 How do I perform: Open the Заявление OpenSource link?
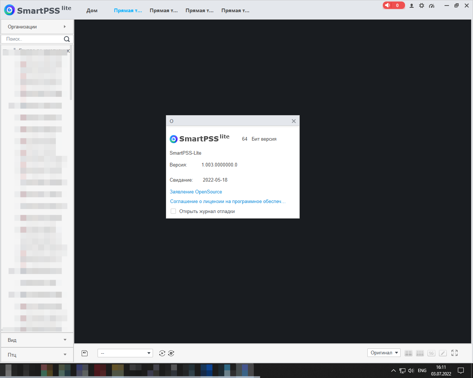(x=196, y=192)
